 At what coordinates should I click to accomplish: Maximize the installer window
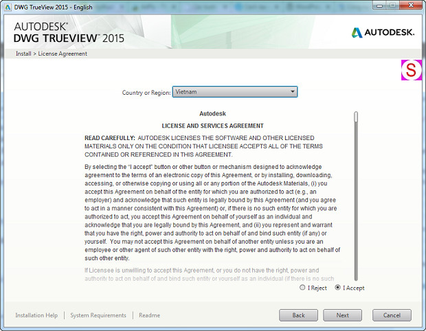[393, 5]
